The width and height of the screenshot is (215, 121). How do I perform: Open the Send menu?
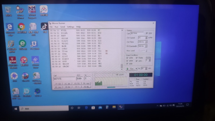pos(63,27)
